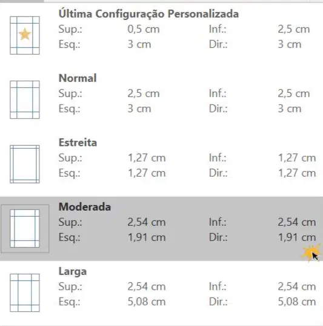Click the 1,27 cm Sup. value of Estreita
The height and width of the screenshot is (326, 323).
147,158
